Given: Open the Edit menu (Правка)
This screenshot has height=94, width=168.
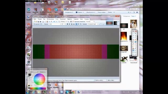Looking at the screenshot, I should tap(40, 19).
